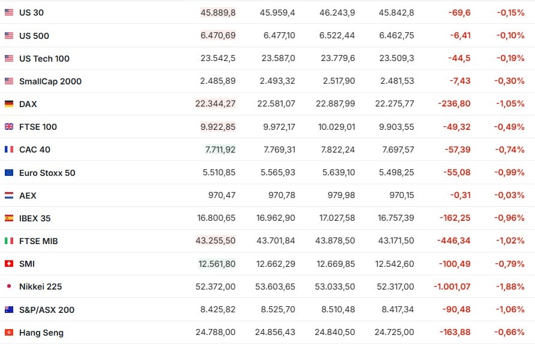Click the UK flag icon beside FTSE 100
Viewport: 535px width, 344px height.
[x=9, y=127]
